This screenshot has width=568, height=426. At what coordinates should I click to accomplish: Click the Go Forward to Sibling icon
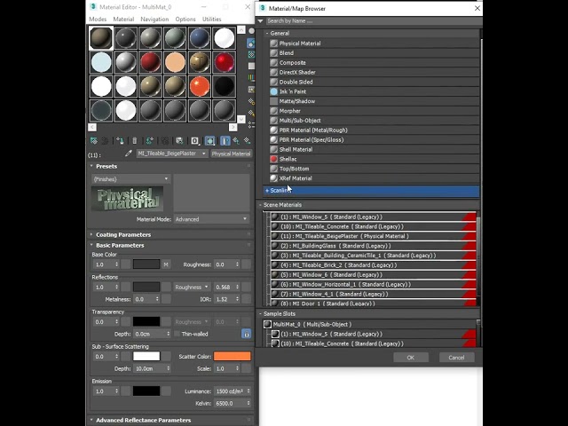(x=247, y=140)
